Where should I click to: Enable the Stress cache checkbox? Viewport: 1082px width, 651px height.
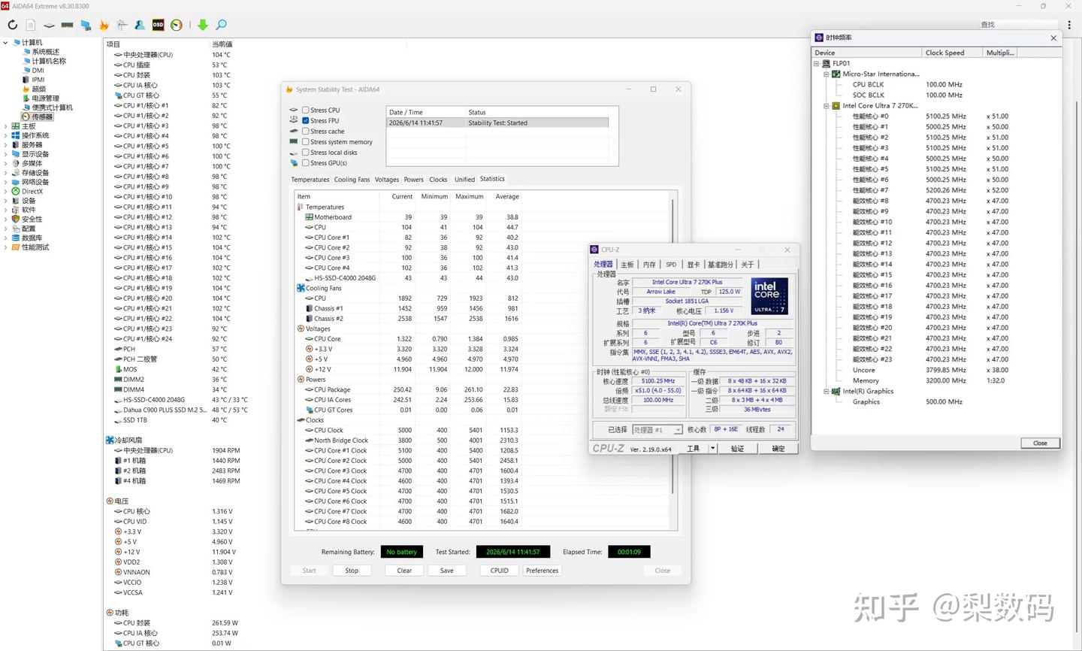point(306,131)
